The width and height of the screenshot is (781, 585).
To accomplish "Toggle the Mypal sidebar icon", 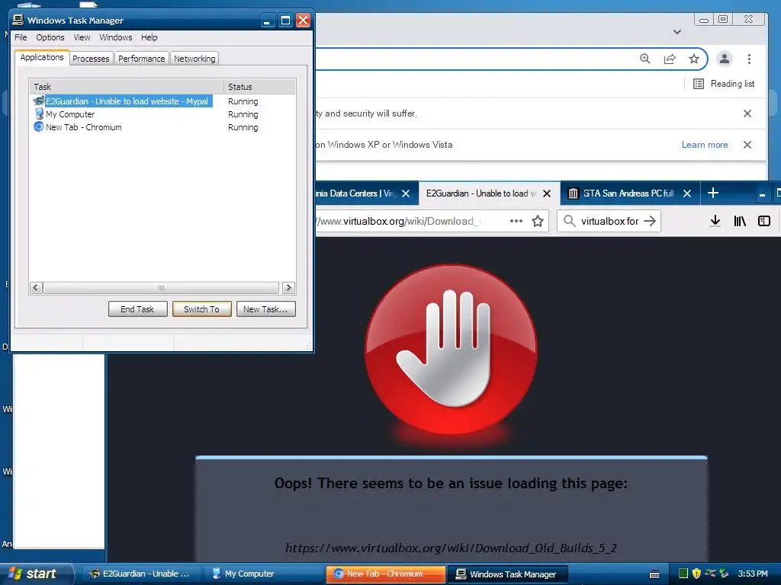I will click(x=764, y=221).
